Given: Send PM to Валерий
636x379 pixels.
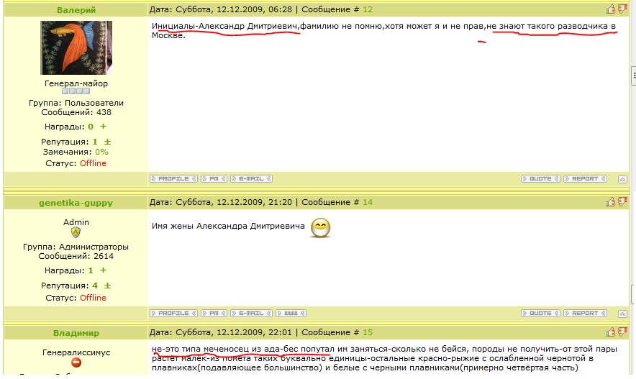Looking at the screenshot, I should point(214,179).
